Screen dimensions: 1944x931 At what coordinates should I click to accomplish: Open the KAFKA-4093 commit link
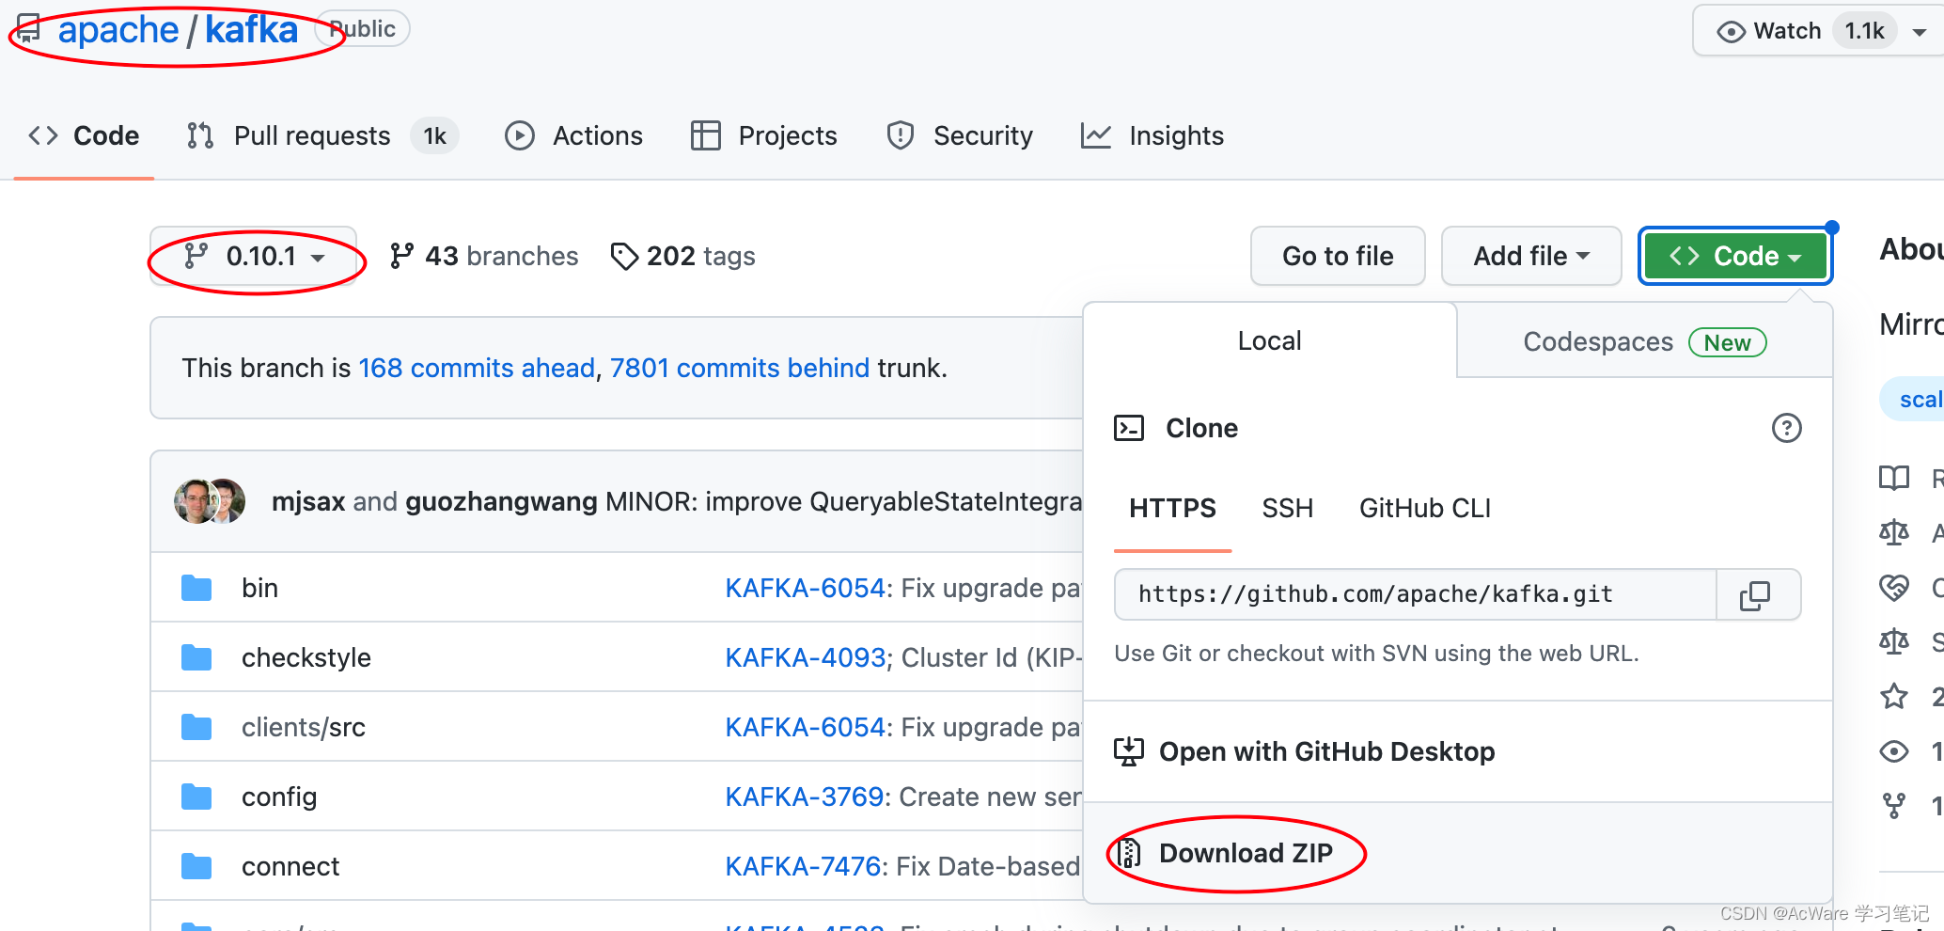pyautogui.click(x=806, y=657)
